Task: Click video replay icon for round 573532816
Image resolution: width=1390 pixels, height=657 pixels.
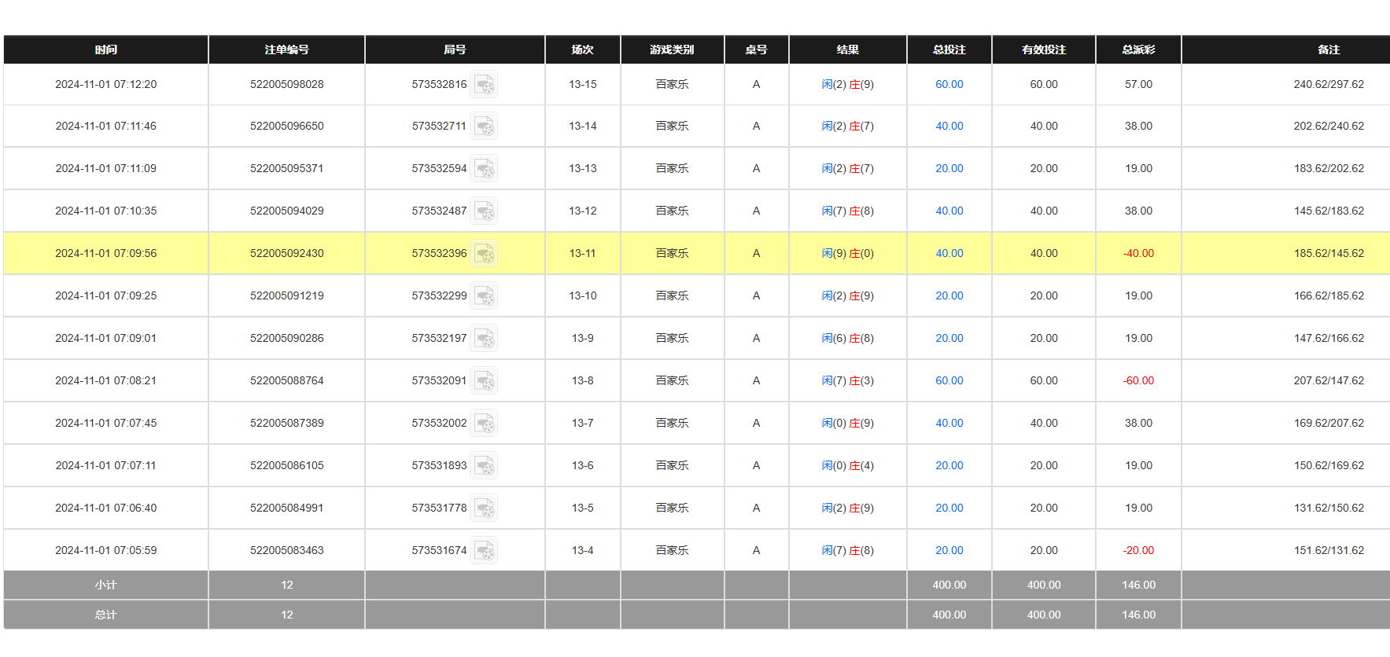Action: [x=484, y=85]
